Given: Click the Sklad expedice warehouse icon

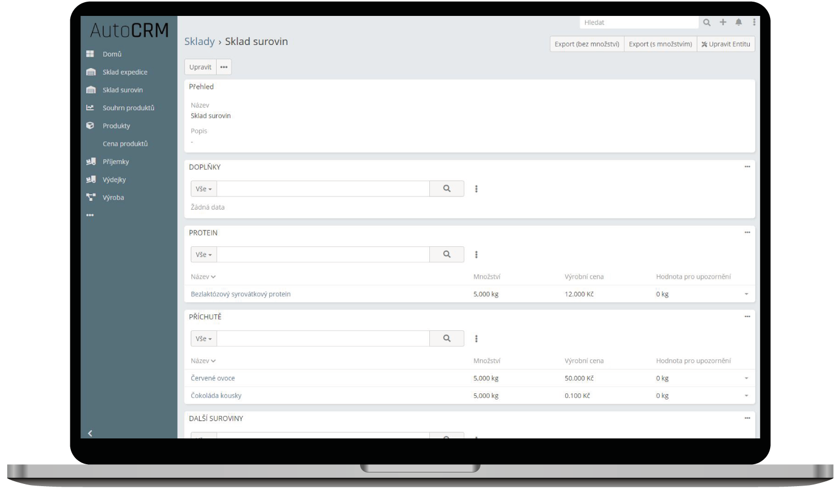Looking at the screenshot, I should click(91, 72).
